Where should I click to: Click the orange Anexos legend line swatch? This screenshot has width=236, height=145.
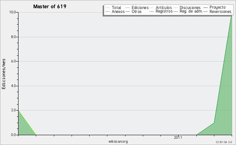click(108, 11)
